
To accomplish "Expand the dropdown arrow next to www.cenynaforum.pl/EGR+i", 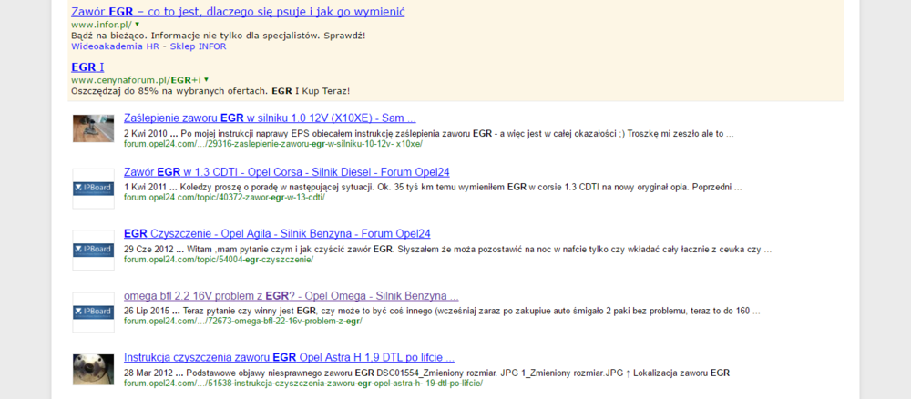I will tap(207, 80).
